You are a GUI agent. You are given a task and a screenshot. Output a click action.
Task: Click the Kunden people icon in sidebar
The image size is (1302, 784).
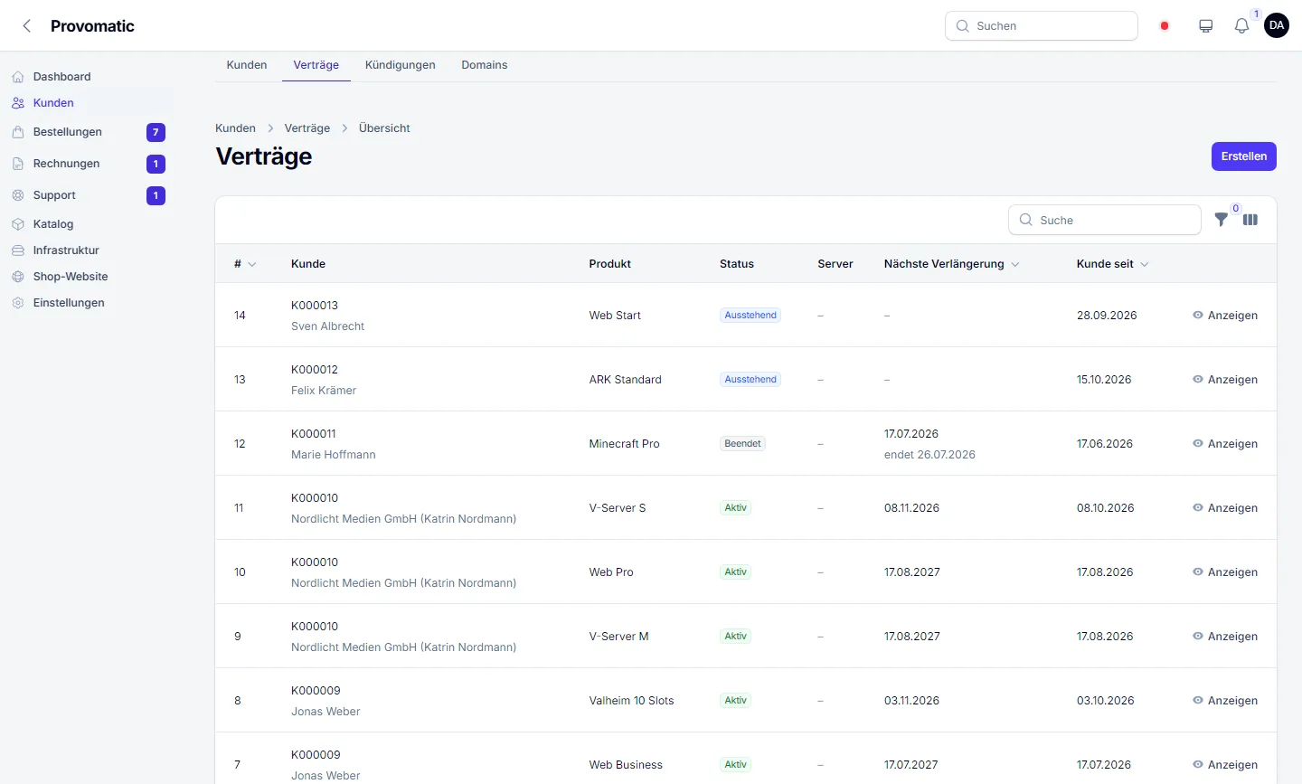click(x=18, y=103)
